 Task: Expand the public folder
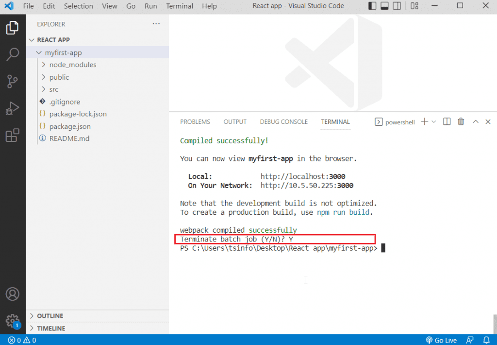click(x=97, y=77)
